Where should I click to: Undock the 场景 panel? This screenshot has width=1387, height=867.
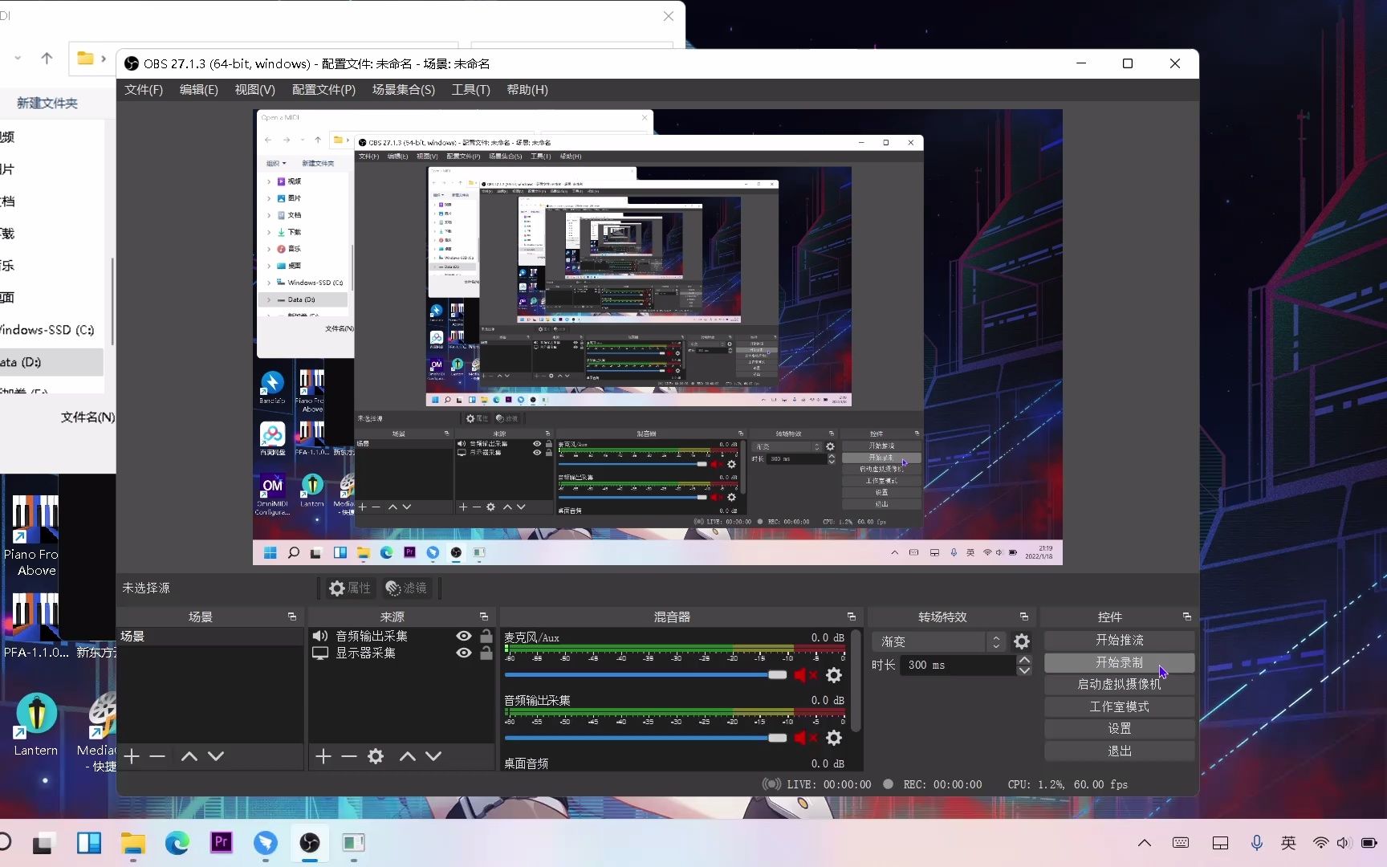tap(292, 617)
